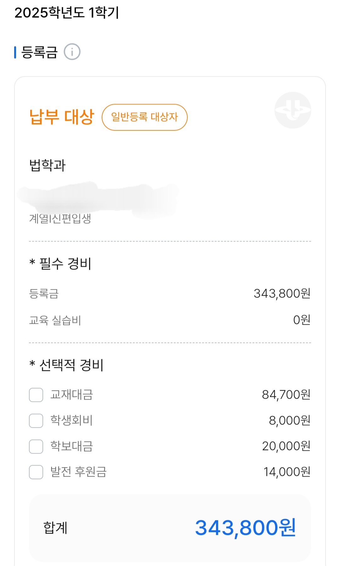Tap the 법학과 department name
The width and height of the screenshot is (340, 566).
click(48, 165)
